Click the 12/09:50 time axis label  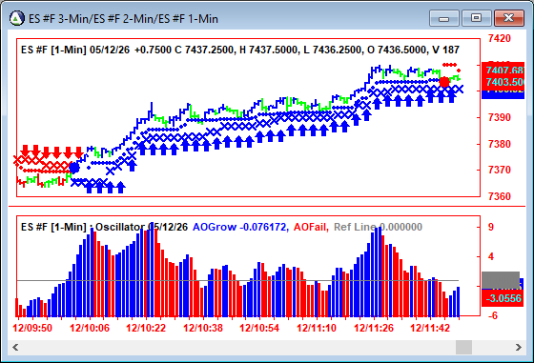click(x=32, y=328)
